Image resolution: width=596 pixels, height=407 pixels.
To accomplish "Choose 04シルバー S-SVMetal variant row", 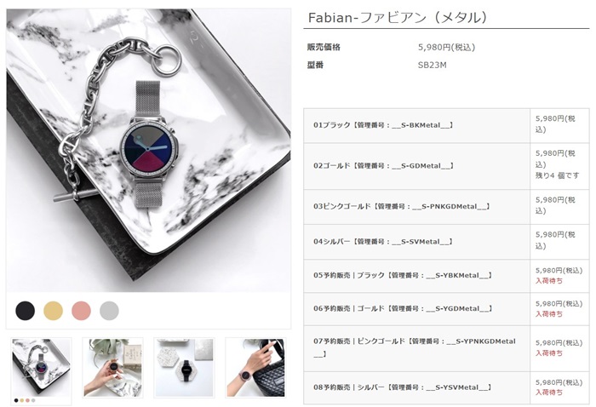I will point(446,242).
